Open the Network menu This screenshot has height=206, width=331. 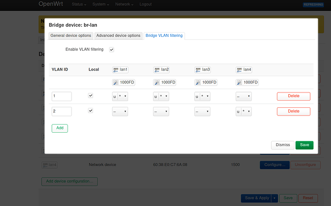click(124, 4)
